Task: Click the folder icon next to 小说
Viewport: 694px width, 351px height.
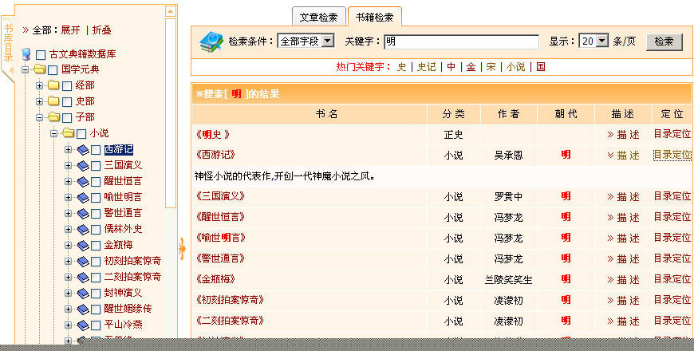Action: click(x=68, y=132)
